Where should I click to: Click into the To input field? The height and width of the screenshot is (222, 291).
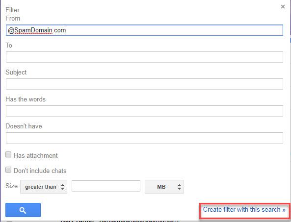coord(144,57)
